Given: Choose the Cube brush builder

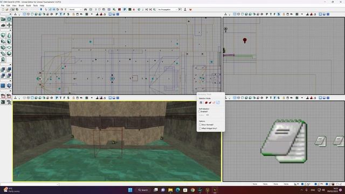Looking at the screenshot, I should [x=3, y=35].
